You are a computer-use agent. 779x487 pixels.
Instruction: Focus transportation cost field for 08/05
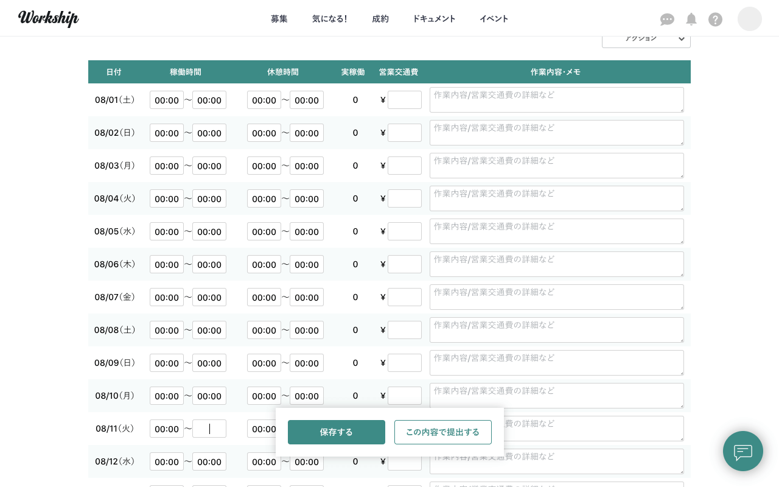pos(405,231)
